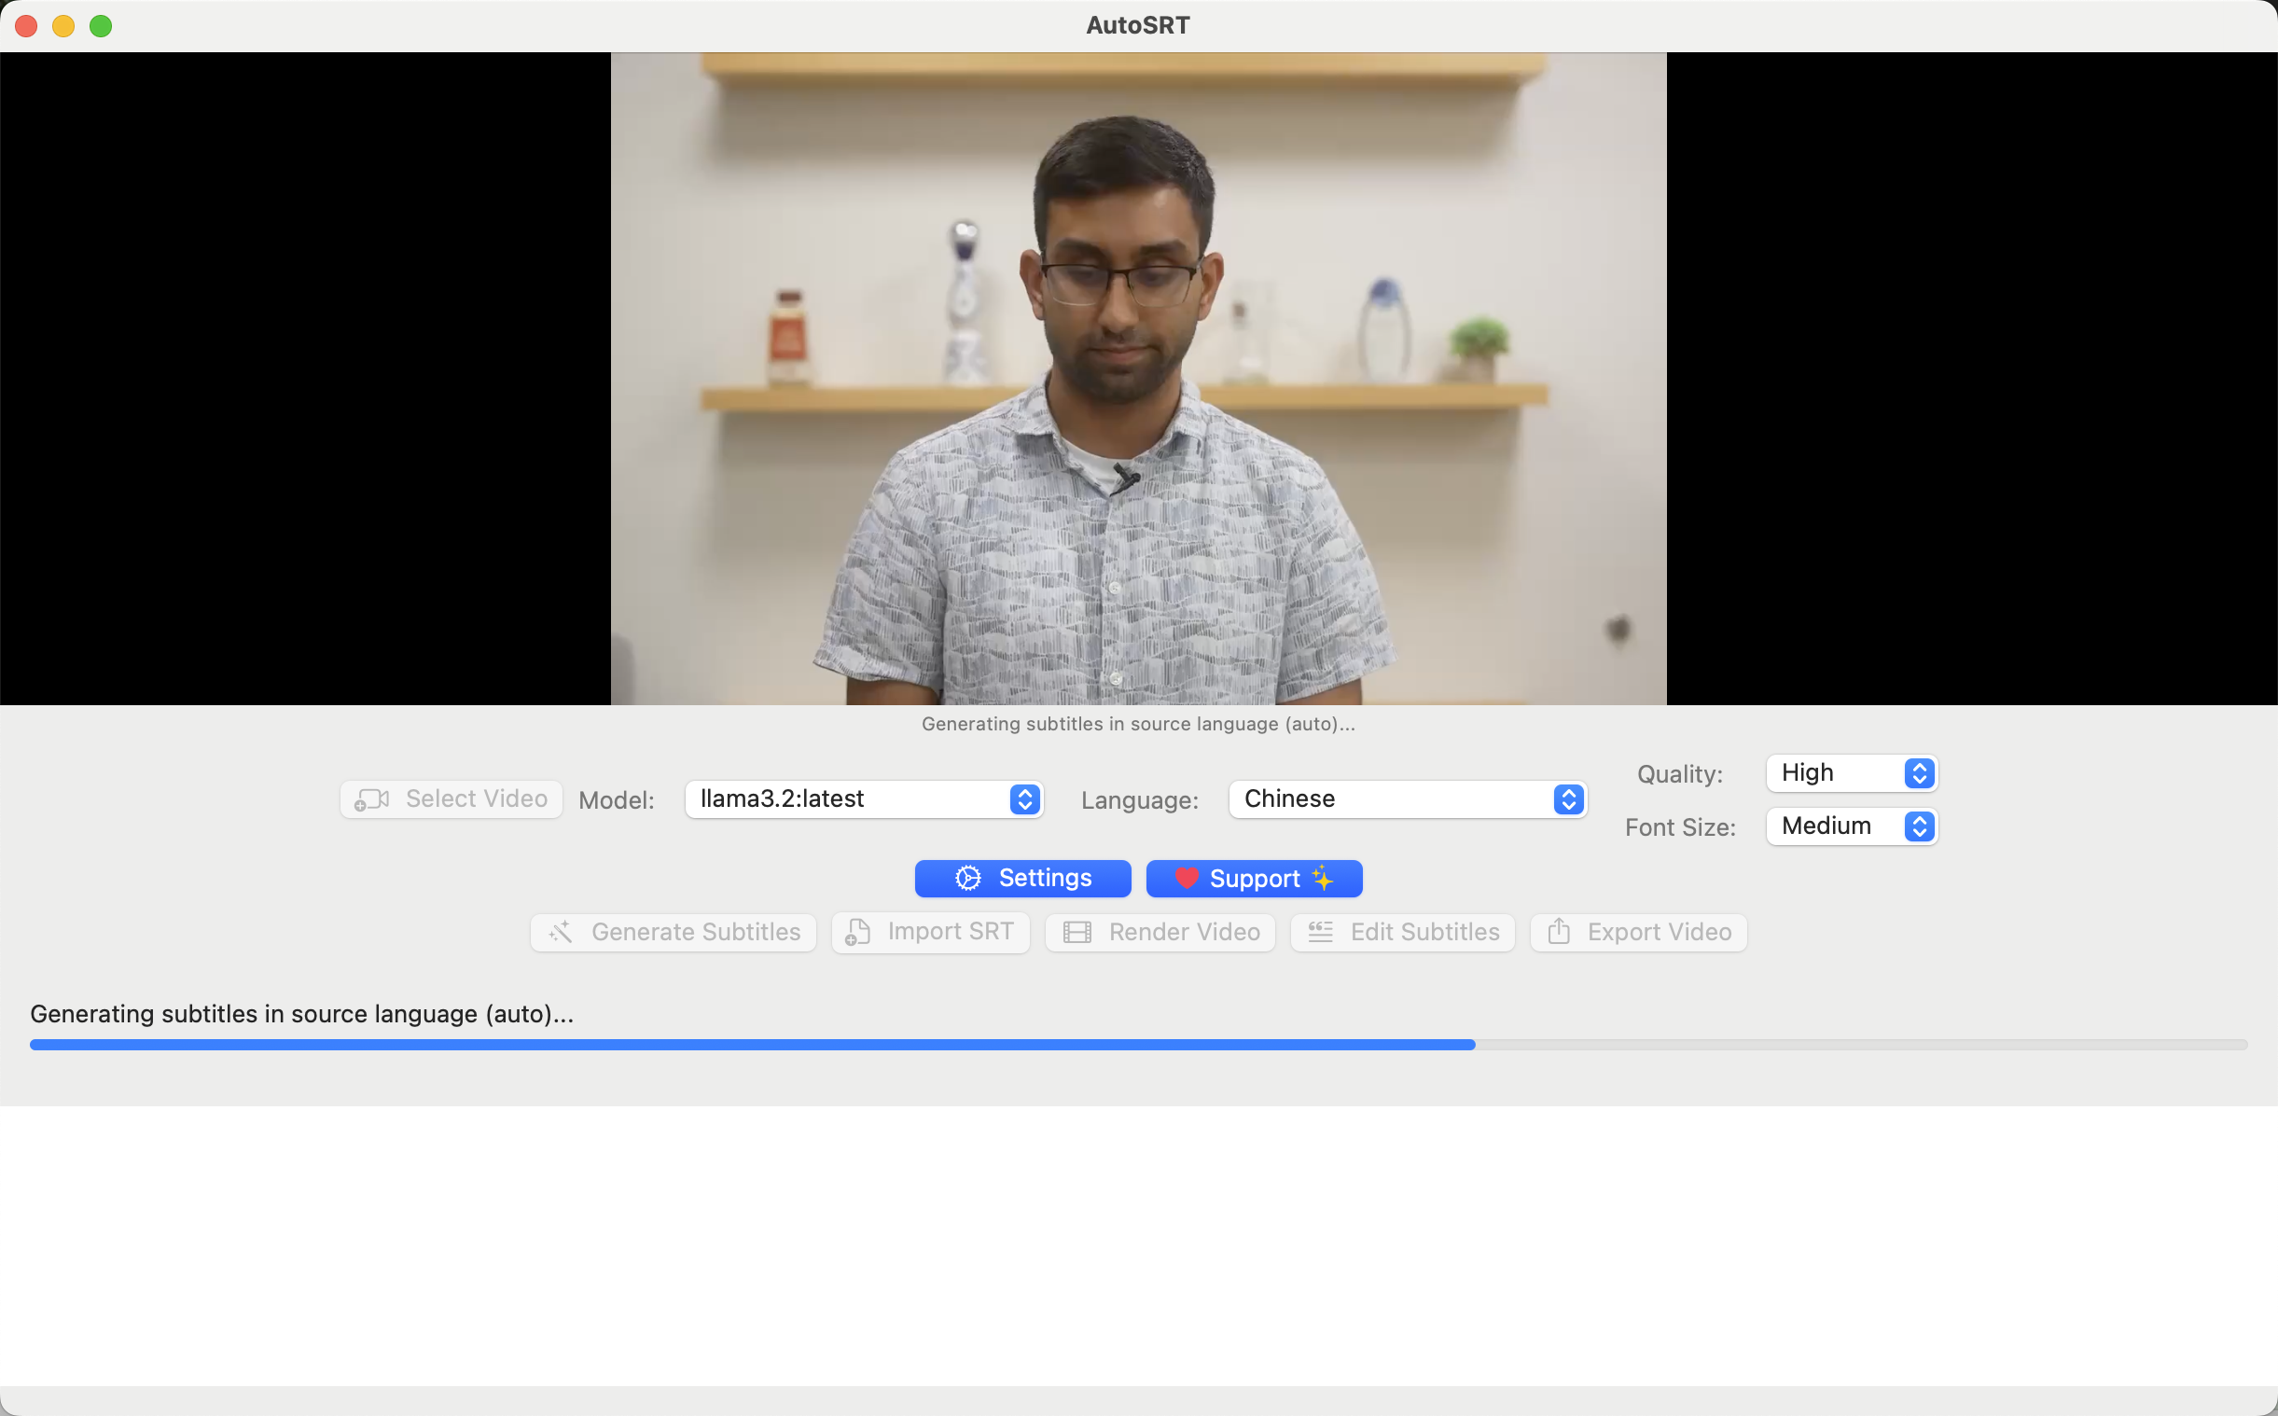Click the gear icon on Settings button
The image size is (2278, 1416).
click(967, 879)
